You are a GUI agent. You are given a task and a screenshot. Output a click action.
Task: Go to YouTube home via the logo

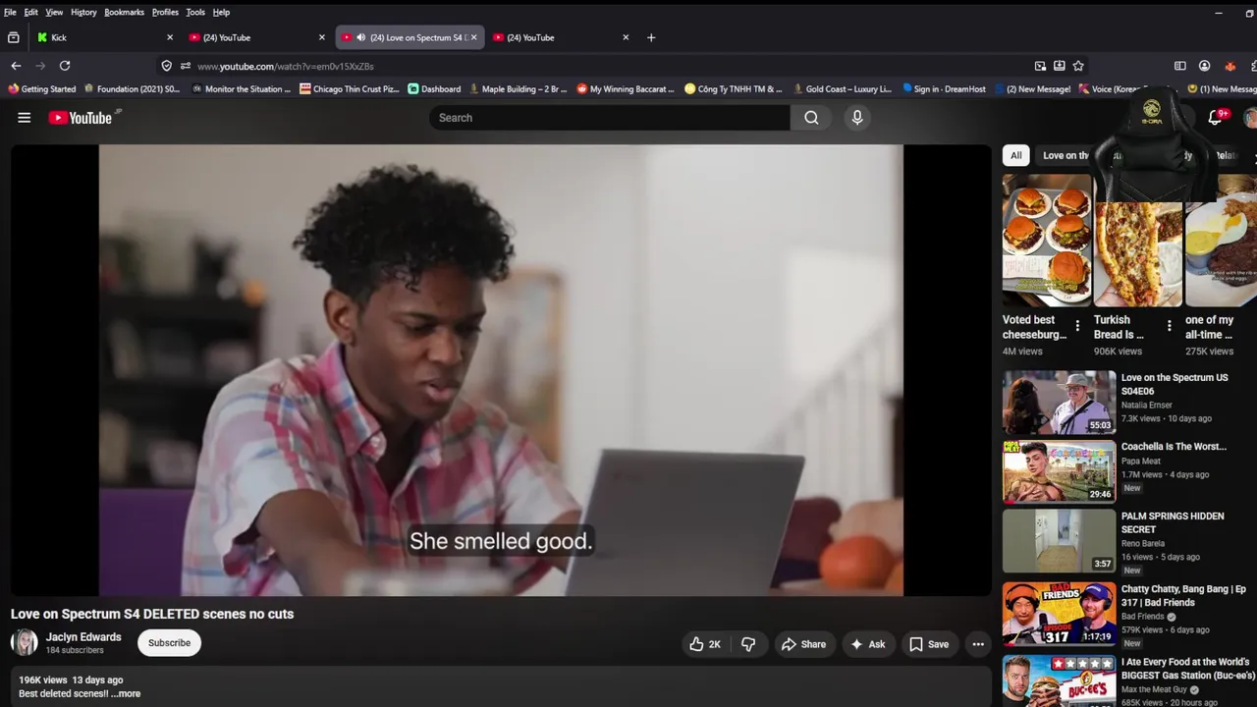pyautogui.click(x=82, y=118)
